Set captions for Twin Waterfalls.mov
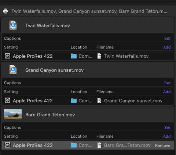Image resolution: width=176 pixels, height=155 pixels. click(167, 38)
